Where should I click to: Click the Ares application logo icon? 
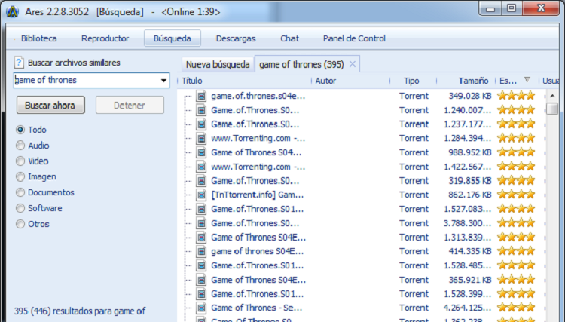point(11,9)
